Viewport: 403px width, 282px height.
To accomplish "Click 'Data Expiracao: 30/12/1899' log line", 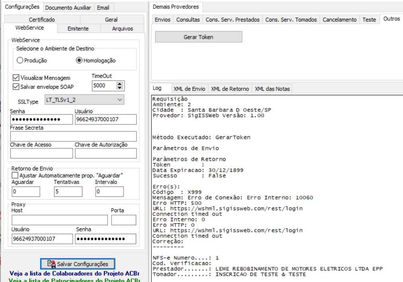I will pos(198,170).
